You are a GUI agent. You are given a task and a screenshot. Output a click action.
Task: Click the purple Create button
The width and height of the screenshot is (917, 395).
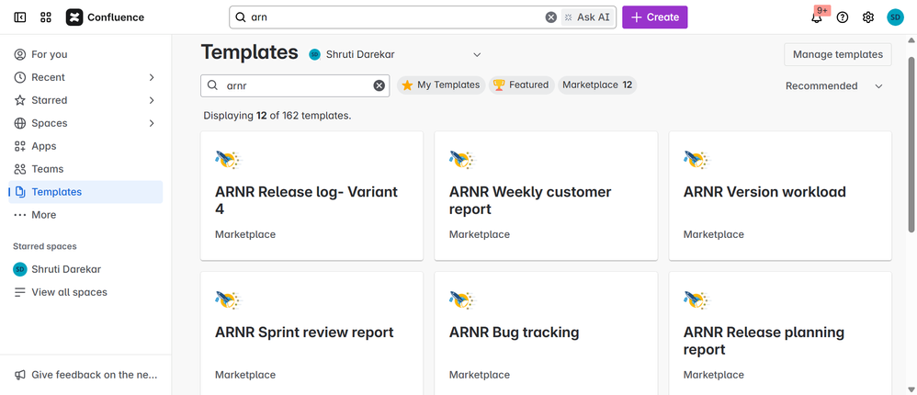point(654,17)
